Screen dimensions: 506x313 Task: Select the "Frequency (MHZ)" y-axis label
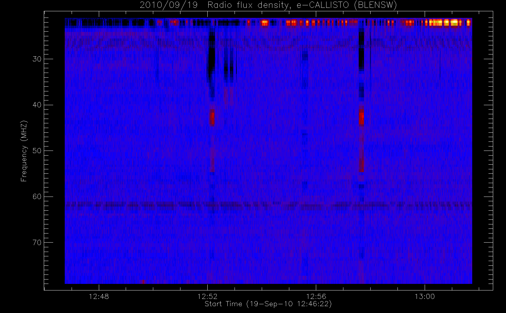(24, 151)
